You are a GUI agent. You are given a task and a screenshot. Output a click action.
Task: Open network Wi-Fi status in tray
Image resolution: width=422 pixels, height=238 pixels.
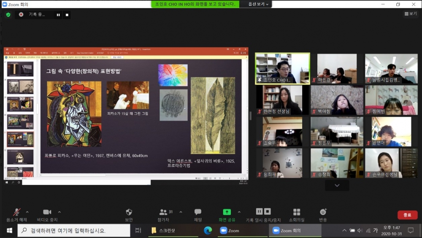368,230
